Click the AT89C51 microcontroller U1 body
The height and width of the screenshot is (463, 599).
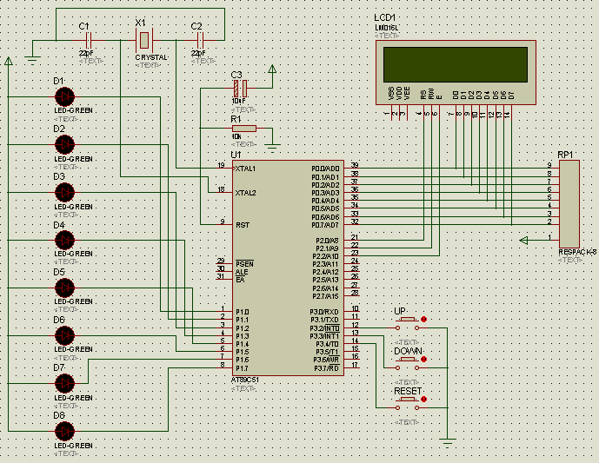[x=288, y=268]
